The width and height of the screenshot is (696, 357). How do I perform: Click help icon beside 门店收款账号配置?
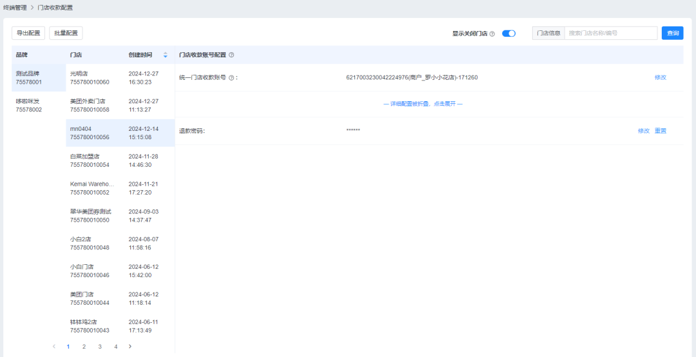tap(231, 55)
